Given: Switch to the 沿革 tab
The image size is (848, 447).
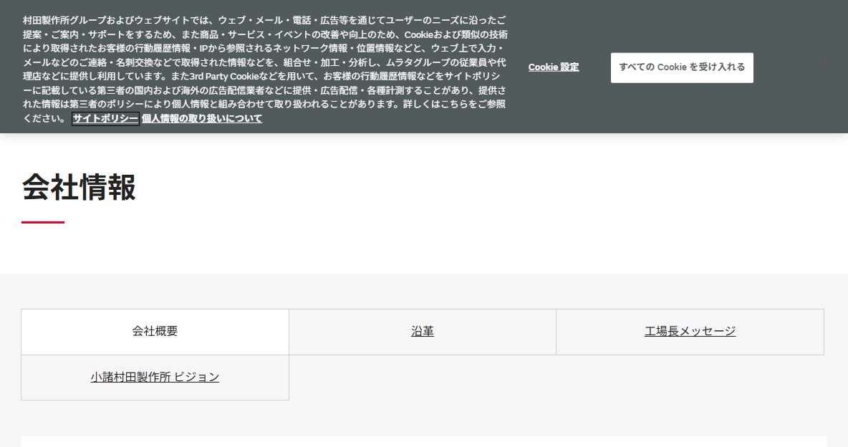Looking at the screenshot, I should pyautogui.click(x=423, y=332).
